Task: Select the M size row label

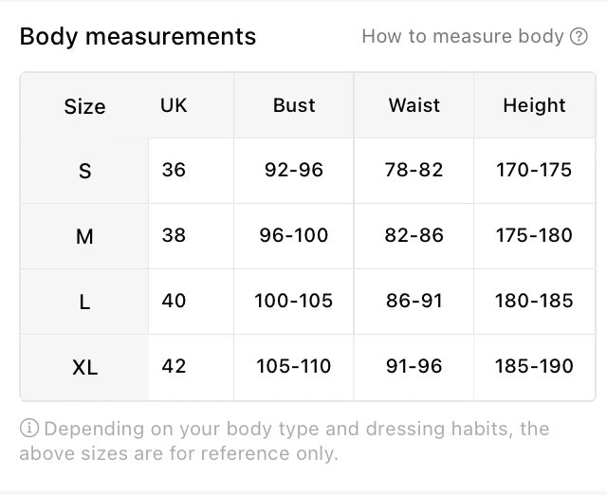Action: coord(84,236)
